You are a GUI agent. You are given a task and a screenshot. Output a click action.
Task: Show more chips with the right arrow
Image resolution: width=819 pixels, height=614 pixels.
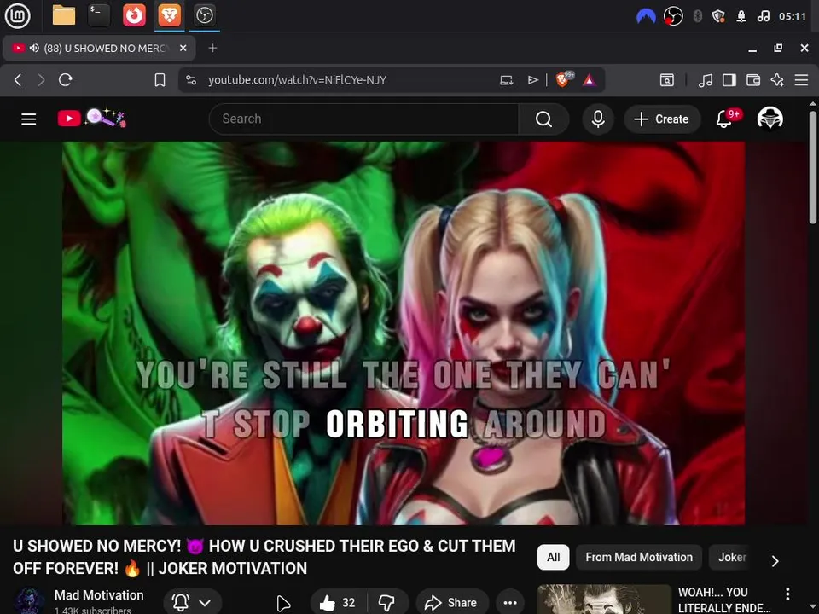tap(775, 561)
